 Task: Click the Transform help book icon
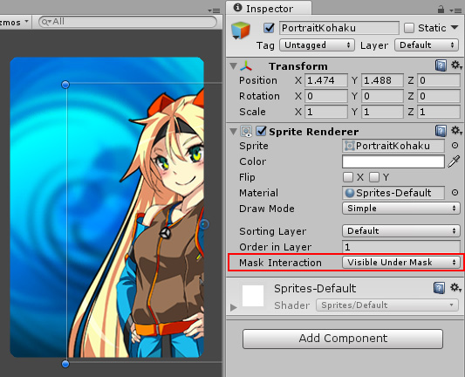click(x=441, y=65)
